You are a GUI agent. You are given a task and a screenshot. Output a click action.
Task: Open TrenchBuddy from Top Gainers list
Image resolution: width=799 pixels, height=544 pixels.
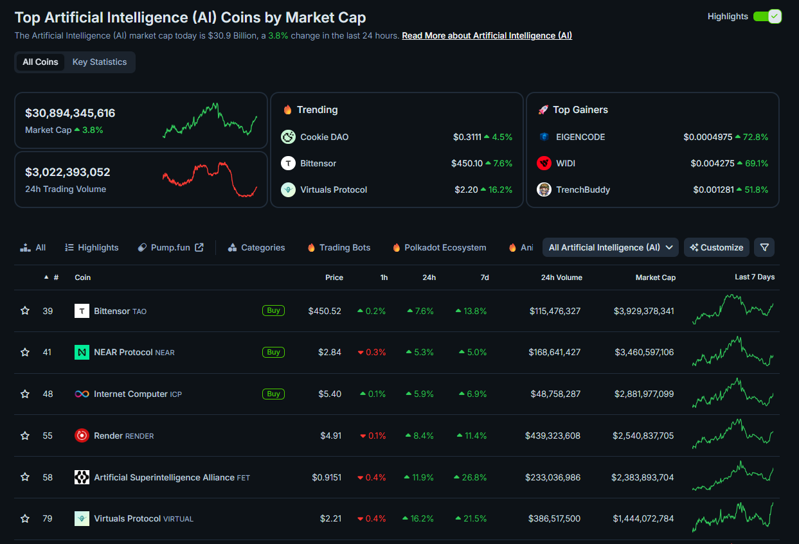tap(583, 189)
